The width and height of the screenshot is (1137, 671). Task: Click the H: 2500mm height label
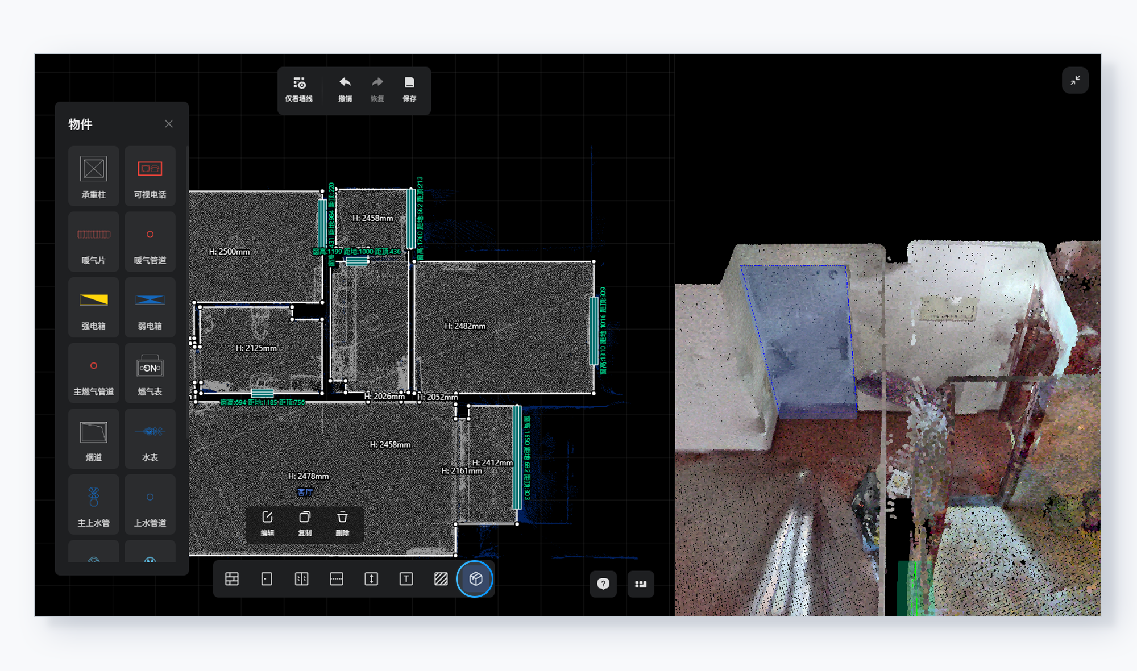[229, 251]
